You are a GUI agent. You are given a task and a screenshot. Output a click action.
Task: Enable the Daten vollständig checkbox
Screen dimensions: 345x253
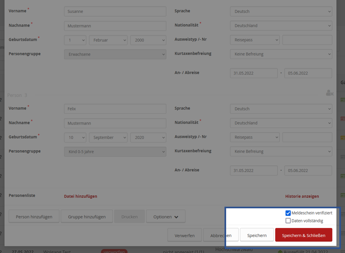[x=288, y=221]
